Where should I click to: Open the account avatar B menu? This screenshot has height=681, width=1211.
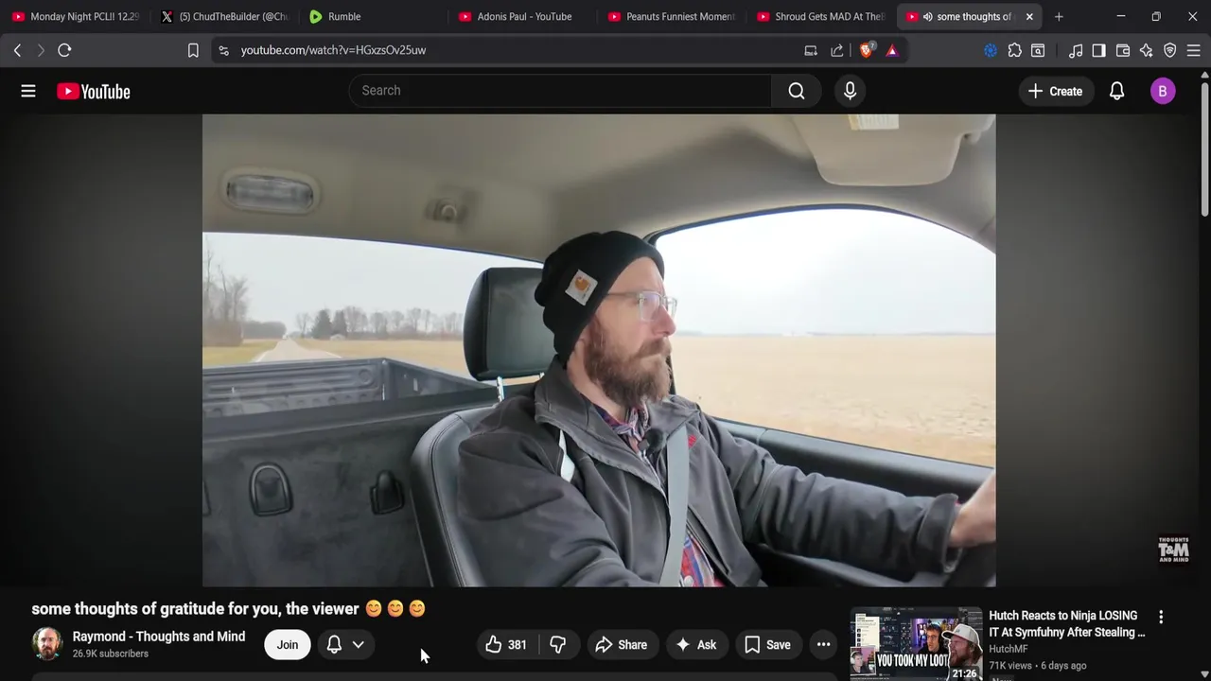pyautogui.click(x=1163, y=91)
